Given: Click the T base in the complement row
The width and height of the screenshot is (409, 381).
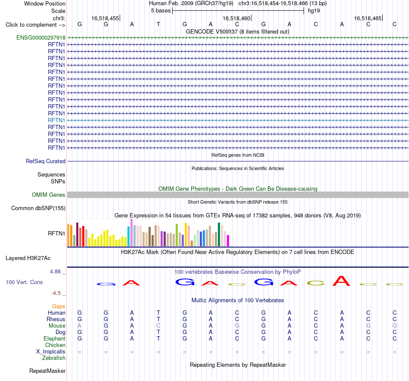Looking at the screenshot, I should (x=158, y=24).
